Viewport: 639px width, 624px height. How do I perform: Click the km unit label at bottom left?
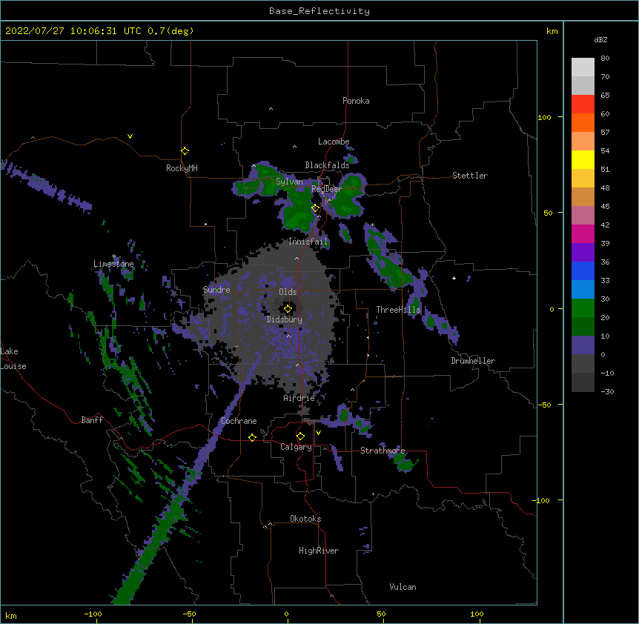point(11,615)
